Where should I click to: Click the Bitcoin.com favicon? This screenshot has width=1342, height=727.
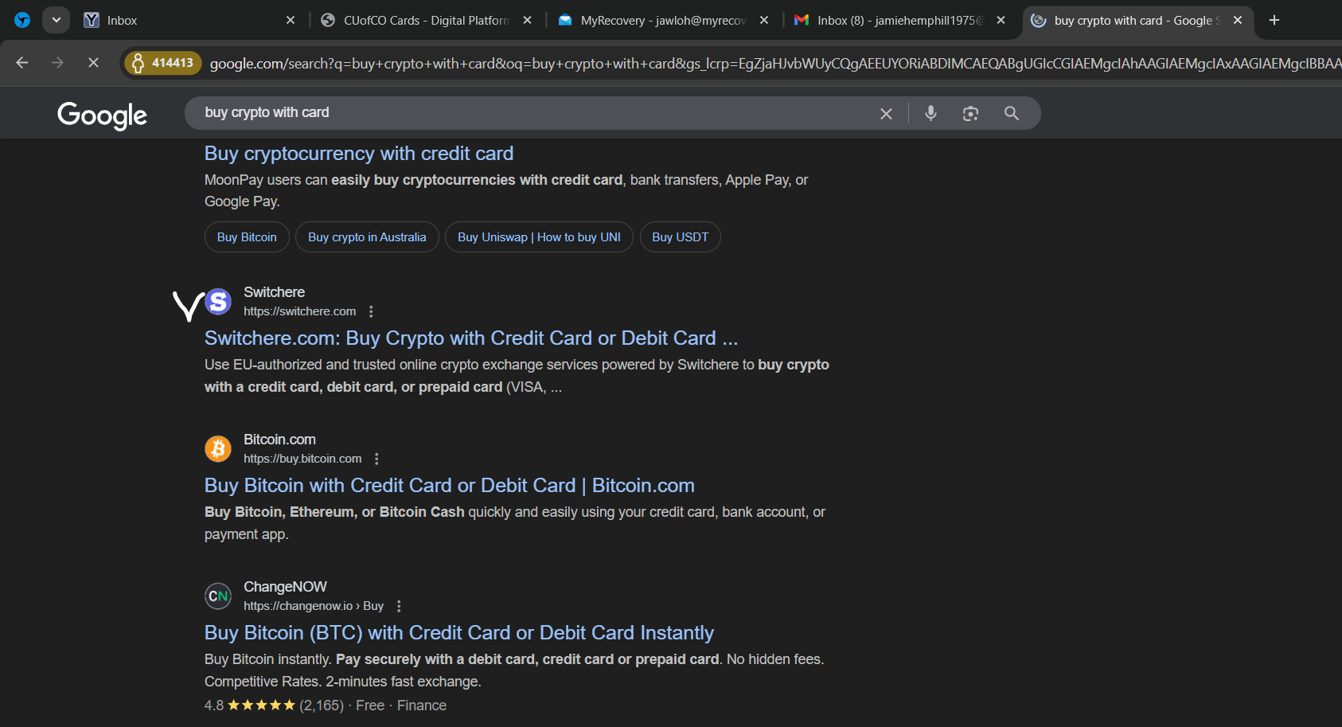[x=218, y=449]
